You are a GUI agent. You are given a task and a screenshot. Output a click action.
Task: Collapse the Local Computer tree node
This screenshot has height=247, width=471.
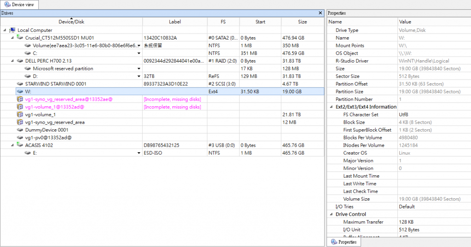pyautogui.click(x=5, y=30)
